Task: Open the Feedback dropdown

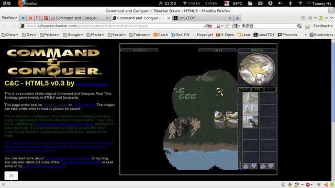Action: point(323,26)
